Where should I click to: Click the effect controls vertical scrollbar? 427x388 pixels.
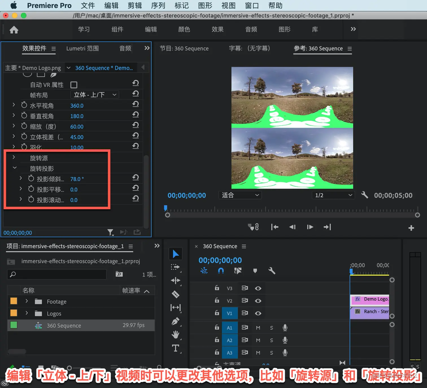coord(146,191)
